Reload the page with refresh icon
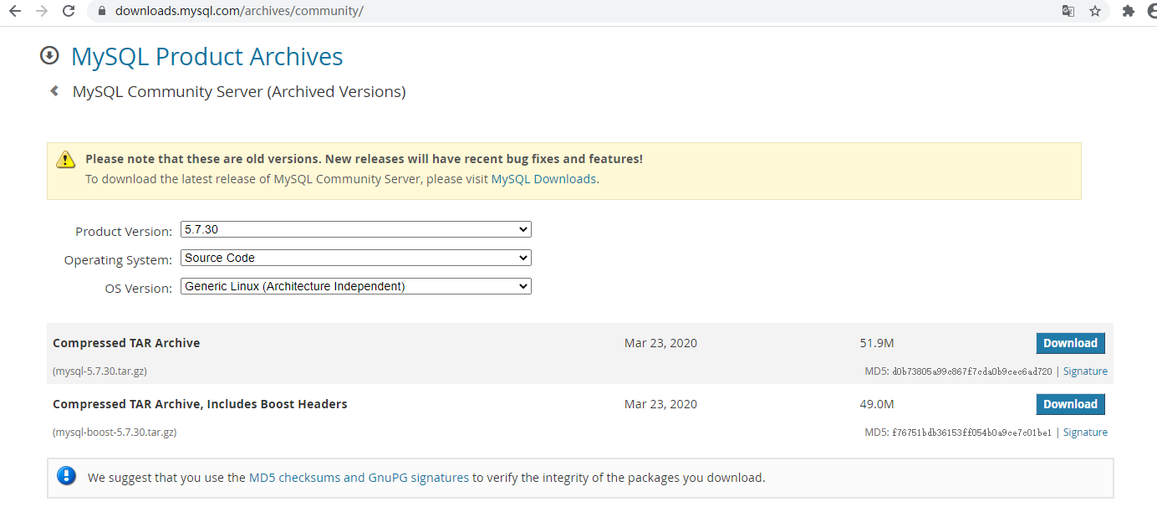 (69, 11)
